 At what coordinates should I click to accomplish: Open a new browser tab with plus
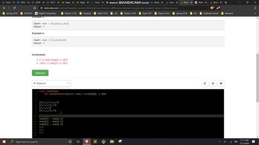(226, 2)
